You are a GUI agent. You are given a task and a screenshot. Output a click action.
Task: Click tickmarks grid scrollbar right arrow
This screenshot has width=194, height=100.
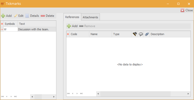[x=54, y=97]
